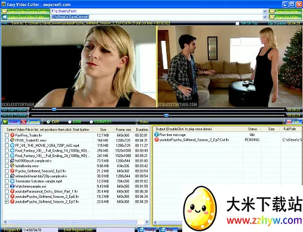Select the JOIN radio option
The image size is (303, 232).
point(69,122)
